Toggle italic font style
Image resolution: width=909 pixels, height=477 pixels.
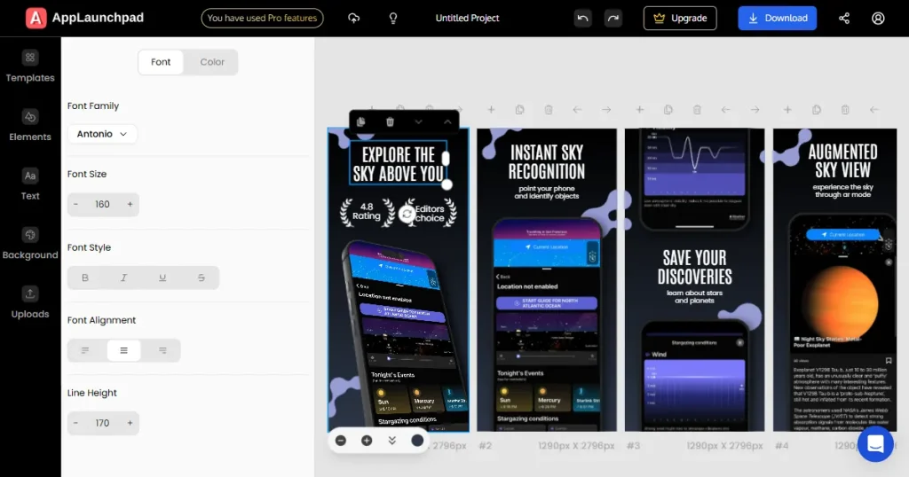123,278
